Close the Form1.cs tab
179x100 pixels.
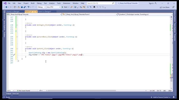tap(36, 12)
